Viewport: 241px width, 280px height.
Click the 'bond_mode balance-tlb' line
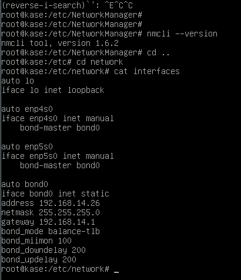[51, 231]
